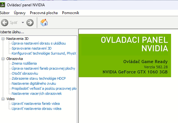This screenshot has height=123, width=178.
Task: Open the Pracovná plocha menu
Action: 44,13
